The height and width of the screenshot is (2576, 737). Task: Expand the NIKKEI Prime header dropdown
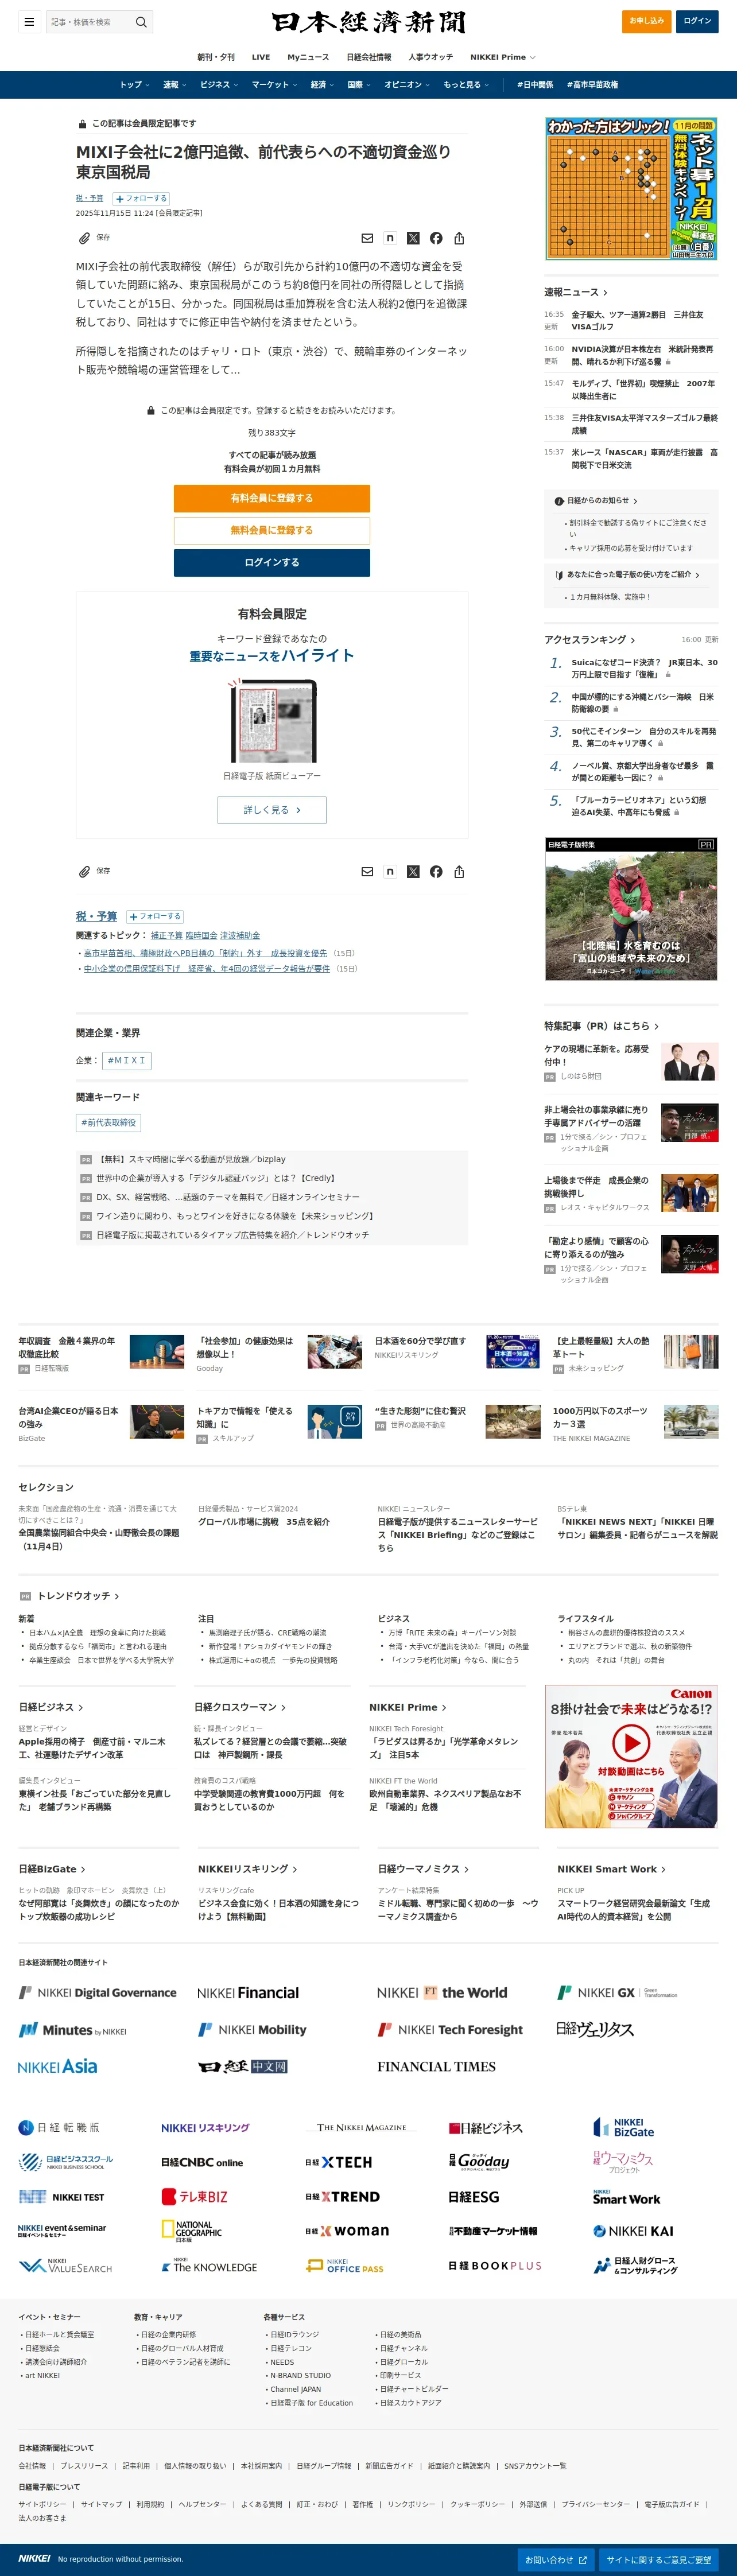(x=503, y=57)
